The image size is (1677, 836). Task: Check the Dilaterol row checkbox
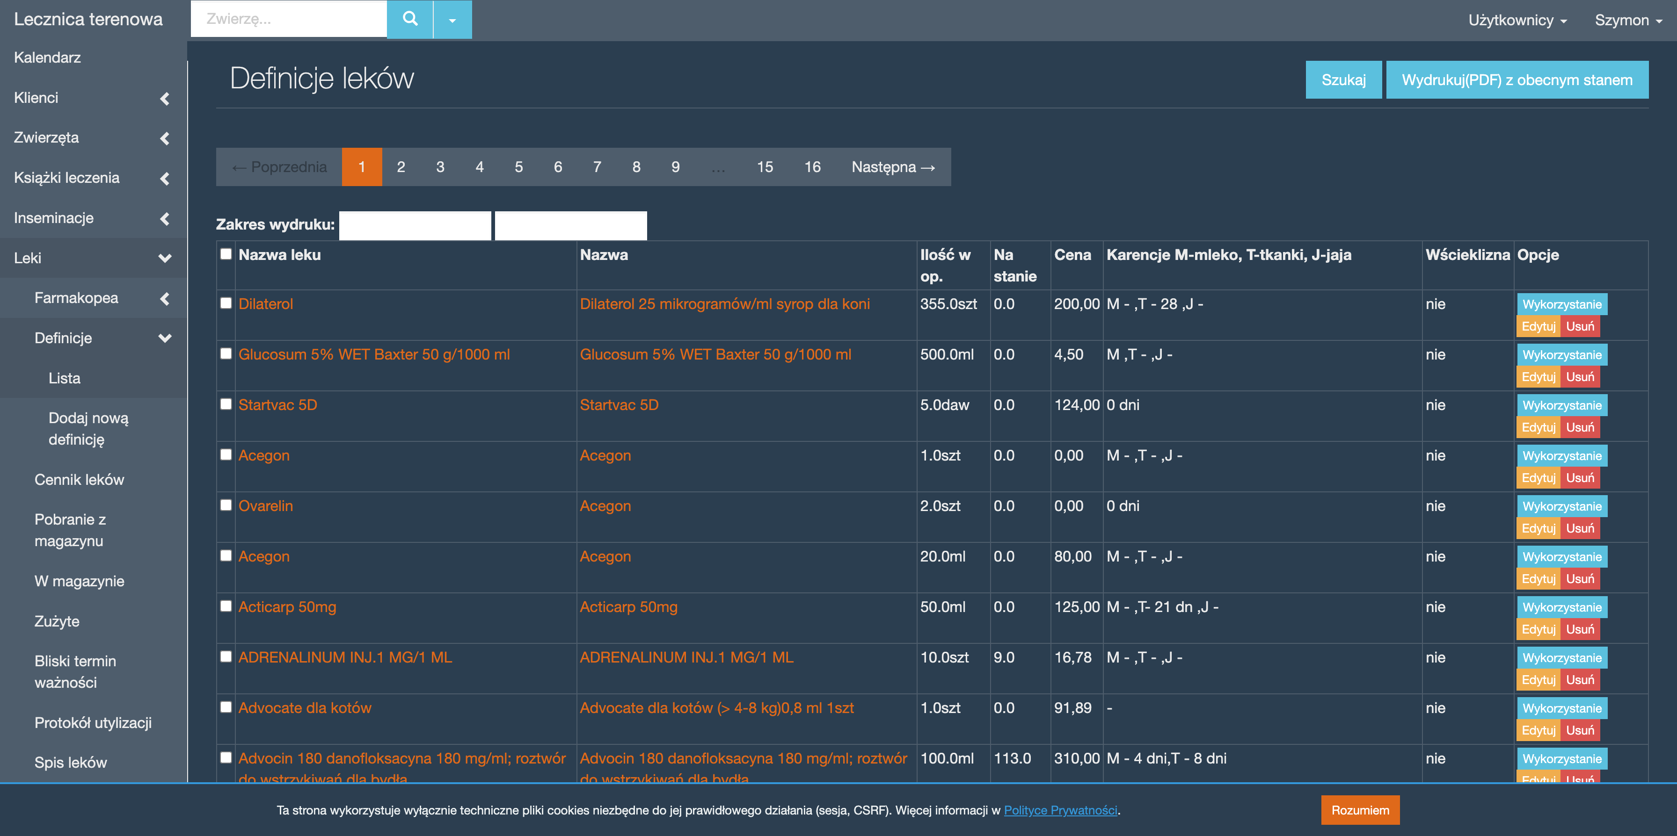pos(226,303)
